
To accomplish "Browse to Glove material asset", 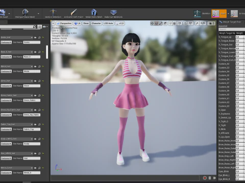I will click(x=39, y=81).
